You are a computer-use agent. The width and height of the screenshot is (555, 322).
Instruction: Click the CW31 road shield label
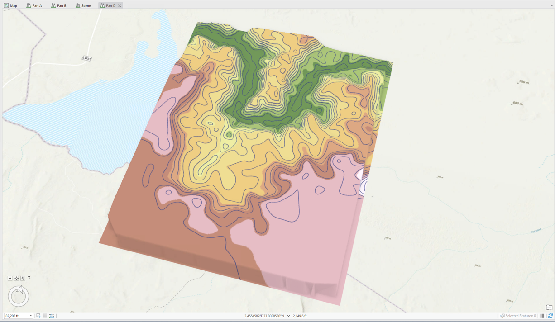click(86, 58)
